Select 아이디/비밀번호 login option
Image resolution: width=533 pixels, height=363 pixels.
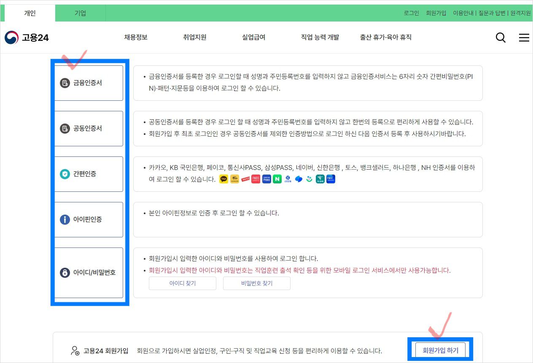coord(89,273)
